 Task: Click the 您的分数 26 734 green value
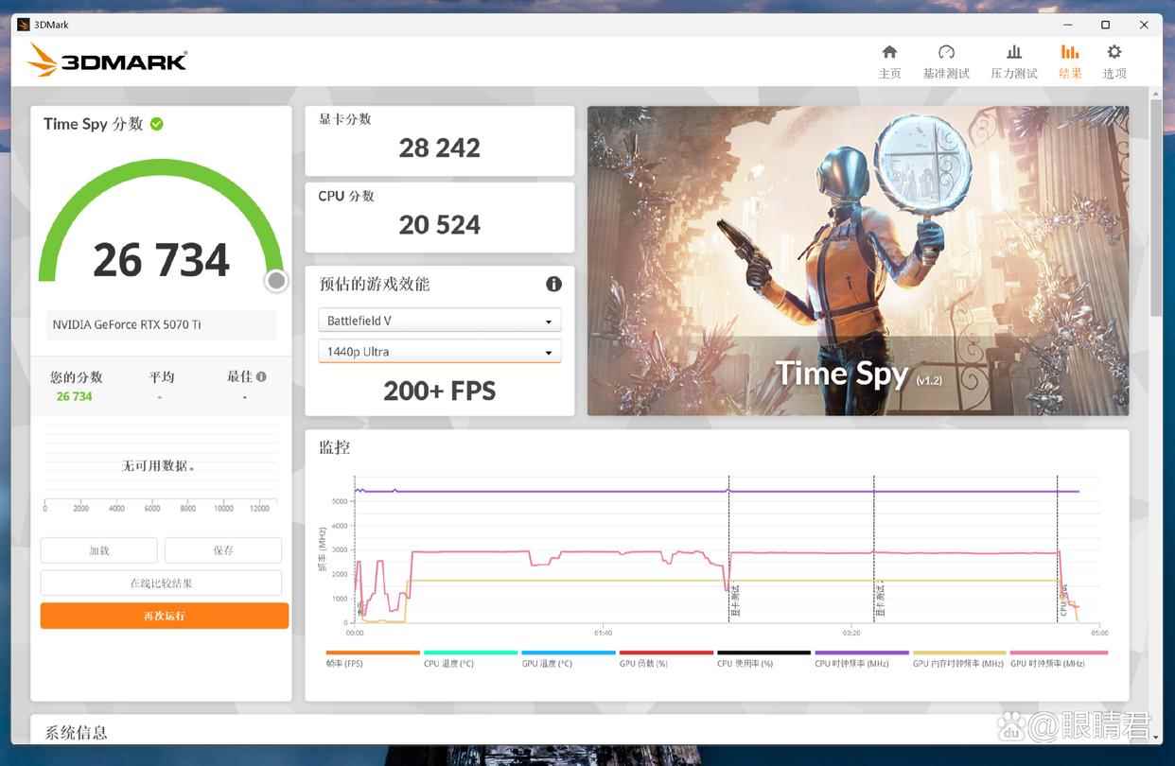75,396
